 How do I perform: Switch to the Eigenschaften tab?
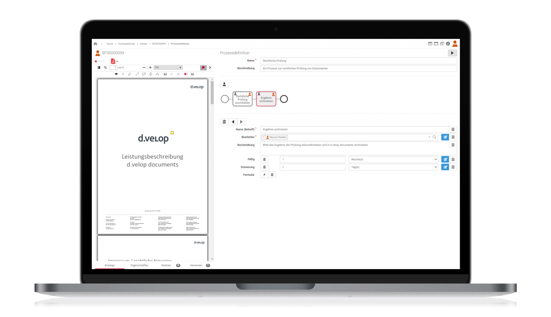(139, 265)
